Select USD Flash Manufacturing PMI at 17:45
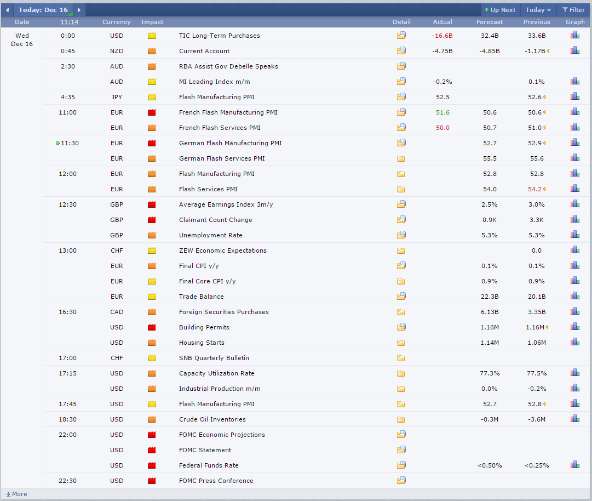 [216, 404]
